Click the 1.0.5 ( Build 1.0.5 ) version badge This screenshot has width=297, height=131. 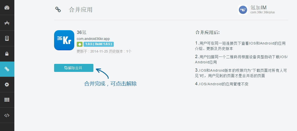click(x=98, y=44)
